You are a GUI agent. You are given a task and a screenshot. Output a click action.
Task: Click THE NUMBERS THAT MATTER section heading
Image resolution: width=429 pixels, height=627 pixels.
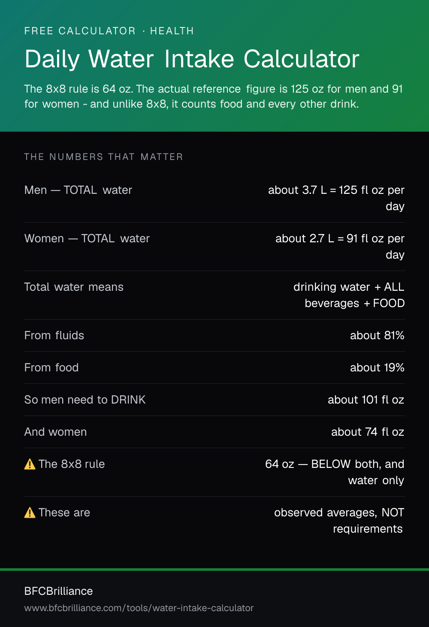[103, 157]
